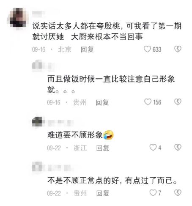Open the top commenter's blurred username
Viewport: 192px width, 206px height.
pyautogui.click(x=38, y=13)
